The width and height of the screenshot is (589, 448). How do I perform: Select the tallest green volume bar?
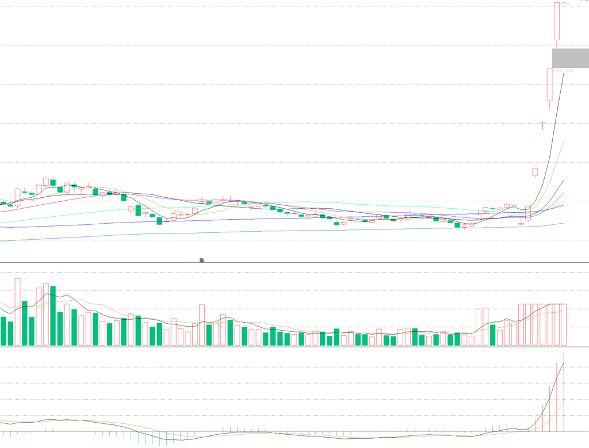pyautogui.click(x=53, y=316)
